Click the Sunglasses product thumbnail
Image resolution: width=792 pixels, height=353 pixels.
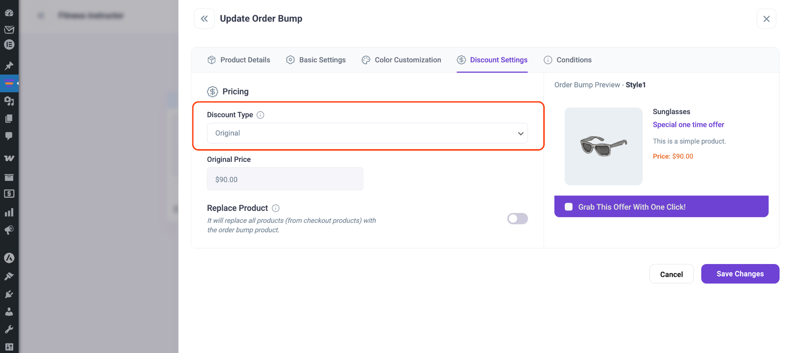coord(603,146)
